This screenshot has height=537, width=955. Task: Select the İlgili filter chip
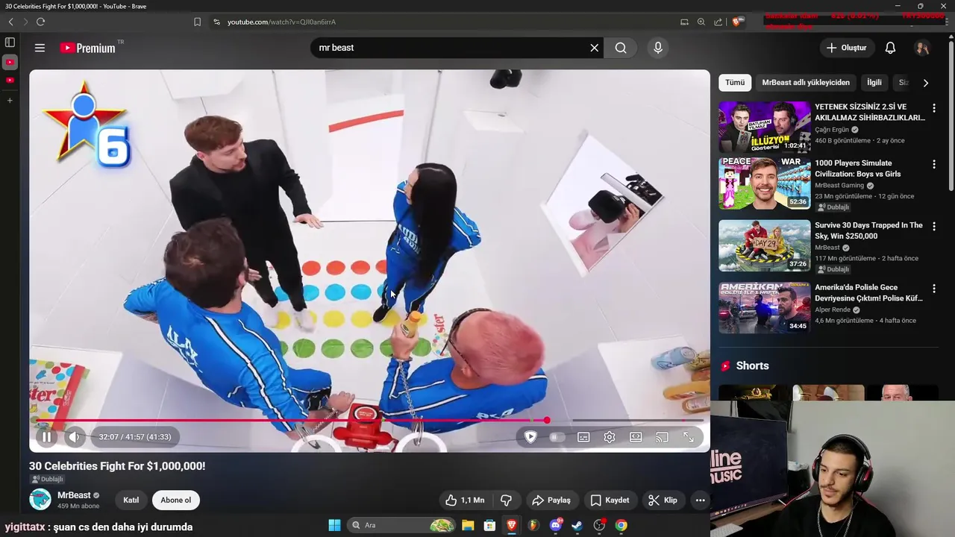coord(874,83)
